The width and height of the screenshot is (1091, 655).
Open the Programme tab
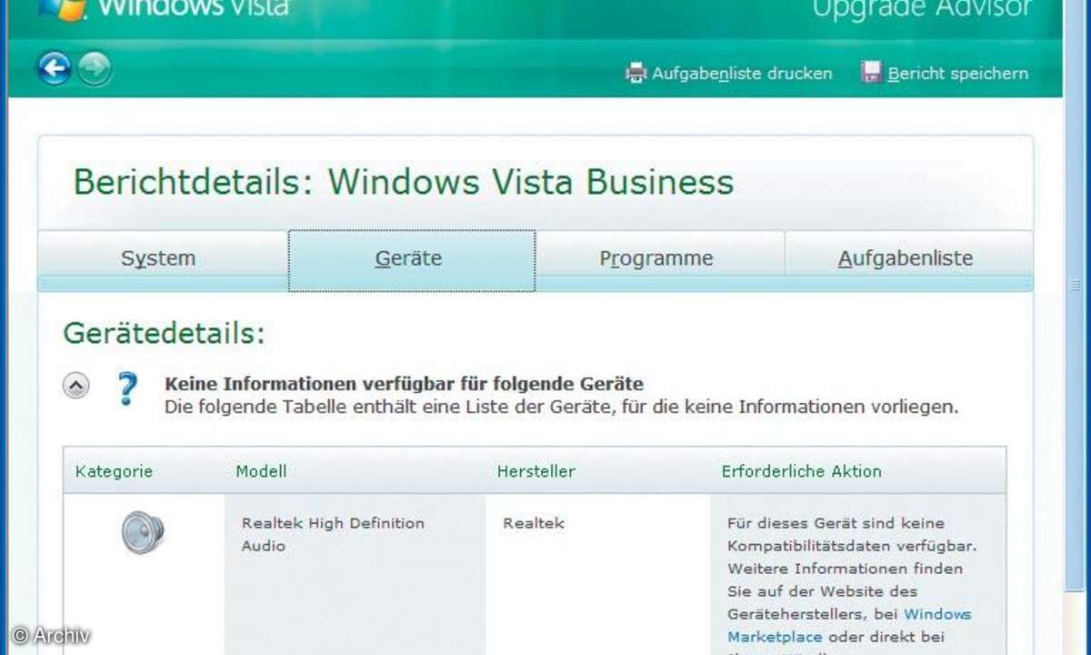660,258
